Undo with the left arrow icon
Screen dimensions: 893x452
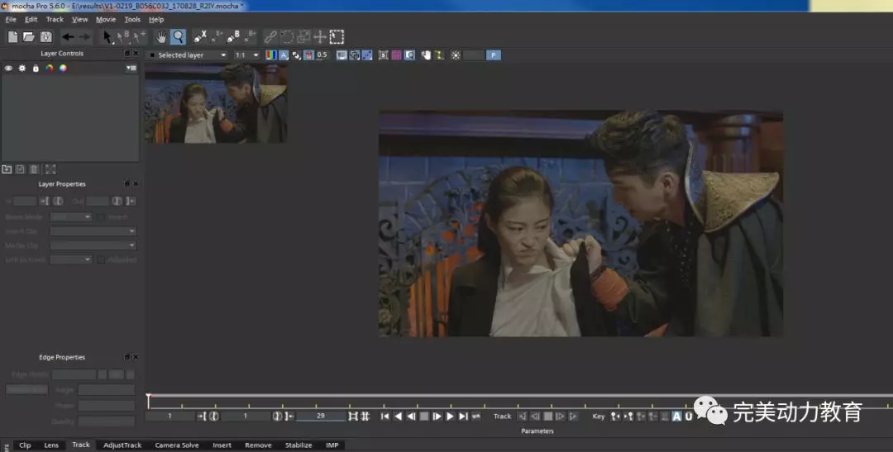(68, 37)
